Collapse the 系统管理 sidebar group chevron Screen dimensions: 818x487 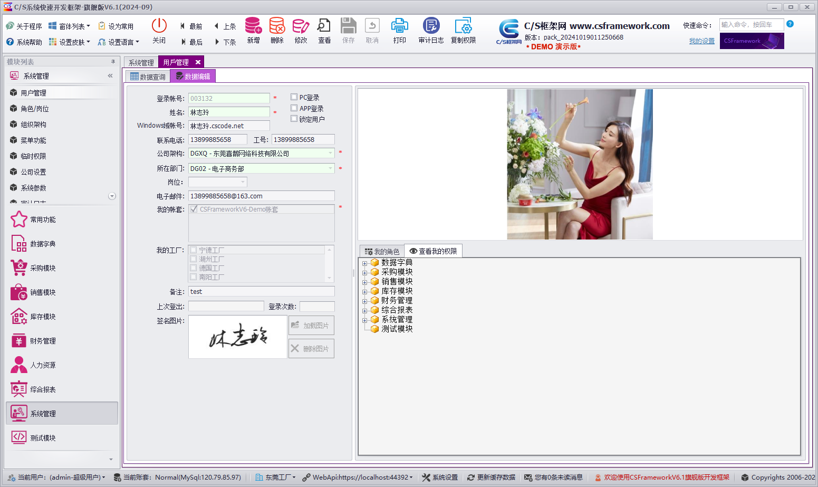tap(110, 76)
